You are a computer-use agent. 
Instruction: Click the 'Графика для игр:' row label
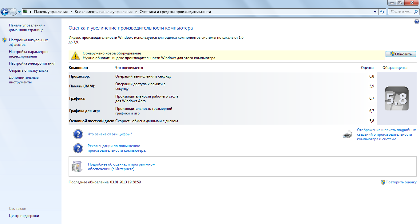[x=85, y=111]
